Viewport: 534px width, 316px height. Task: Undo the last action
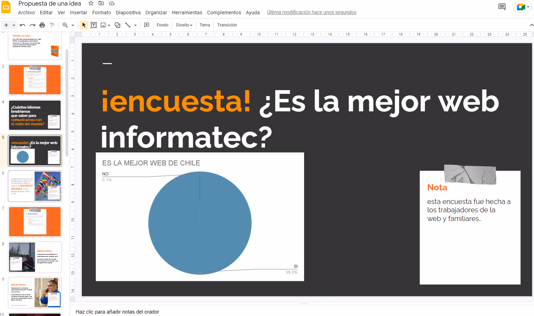coord(23,25)
